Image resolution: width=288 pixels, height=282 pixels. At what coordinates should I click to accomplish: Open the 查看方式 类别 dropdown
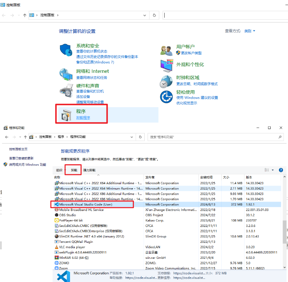(x=250, y=31)
